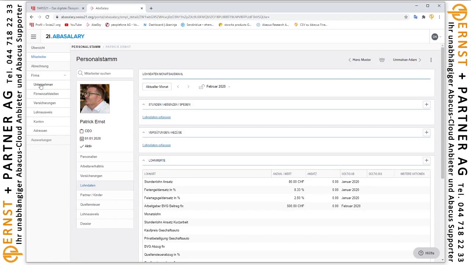Image resolution: width=471 pixels, height=265 pixels.
Task: Open the Personalien employee tab
Action: 105,157
